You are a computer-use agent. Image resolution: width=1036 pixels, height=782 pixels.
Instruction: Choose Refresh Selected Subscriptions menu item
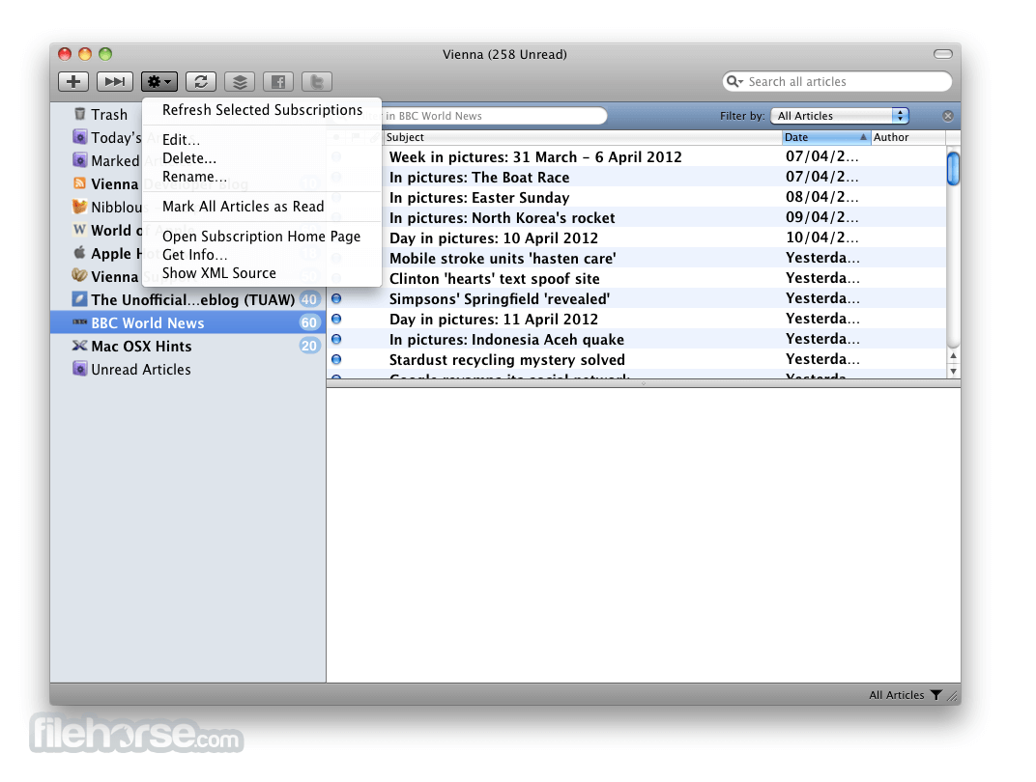coord(262,109)
